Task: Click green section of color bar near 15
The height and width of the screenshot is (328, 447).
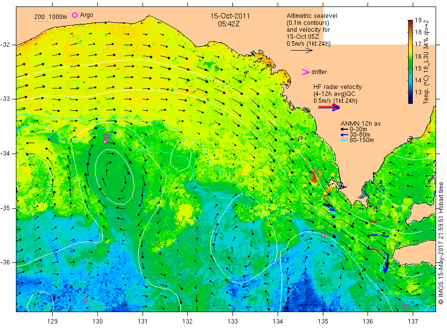Action: (410, 69)
